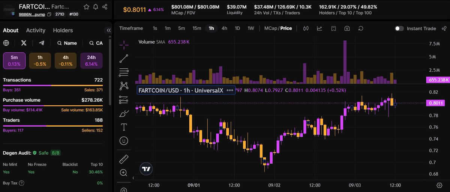Open the token website globe icon
The height and width of the screenshot is (192, 450).
coord(6,43)
